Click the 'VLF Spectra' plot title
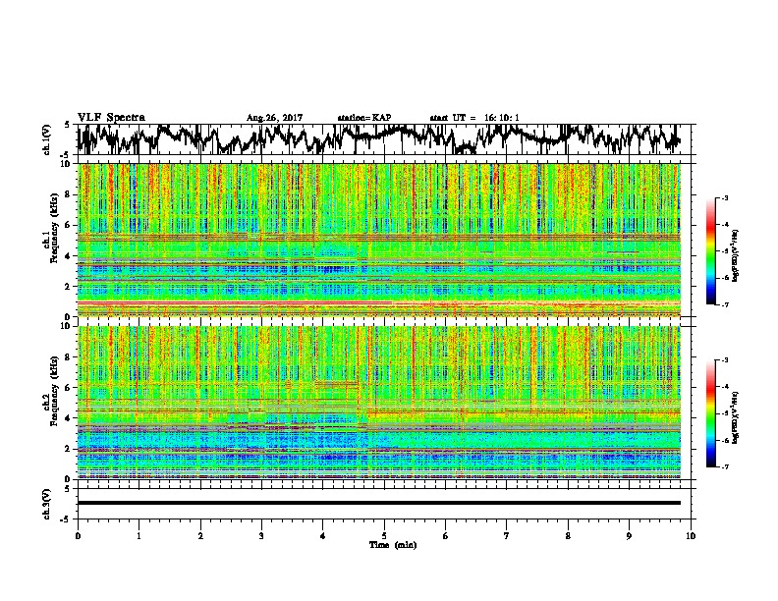 (x=111, y=118)
